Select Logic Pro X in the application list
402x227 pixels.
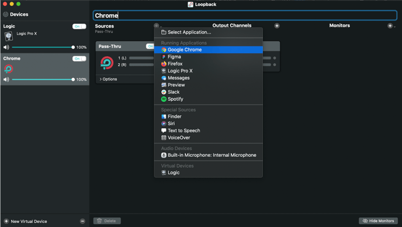coord(209,71)
